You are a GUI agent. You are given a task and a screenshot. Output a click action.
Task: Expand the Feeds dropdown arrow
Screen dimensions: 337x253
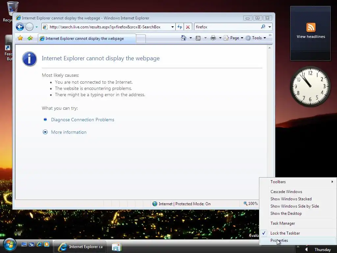tap(205, 38)
